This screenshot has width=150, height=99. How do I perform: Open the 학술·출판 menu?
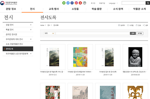97,9
